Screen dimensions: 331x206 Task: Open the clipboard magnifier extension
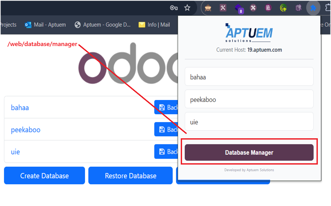pos(298,8)
